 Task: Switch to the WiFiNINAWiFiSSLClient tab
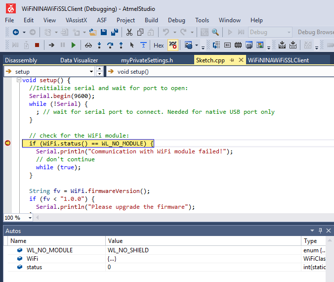click(278, 60)
